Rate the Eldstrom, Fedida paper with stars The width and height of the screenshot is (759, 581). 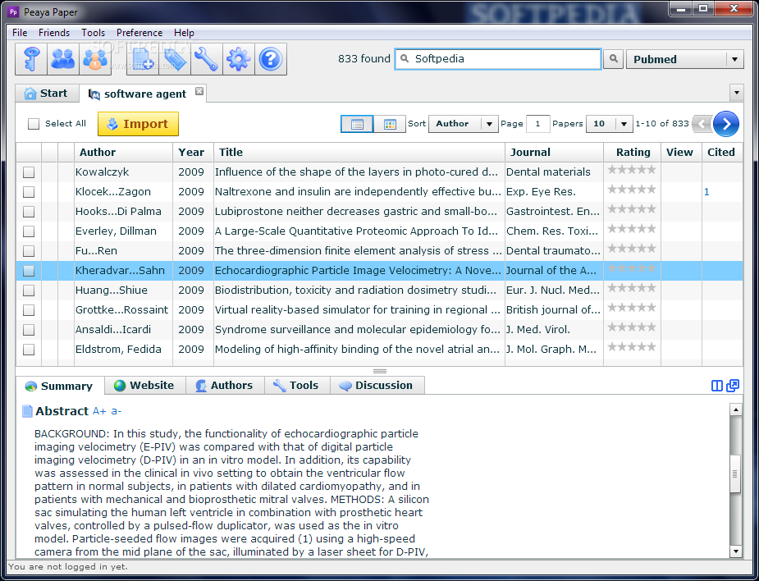click(x=632, y=346)
